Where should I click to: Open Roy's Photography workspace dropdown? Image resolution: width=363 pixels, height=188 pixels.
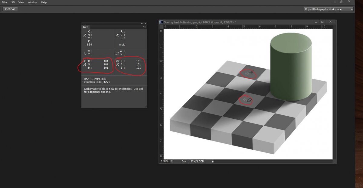(x=328, y=9)
